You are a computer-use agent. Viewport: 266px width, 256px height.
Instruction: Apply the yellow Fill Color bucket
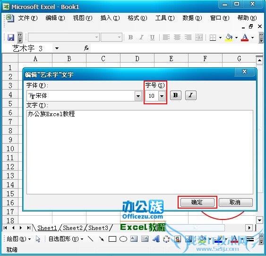coord(229,37)
